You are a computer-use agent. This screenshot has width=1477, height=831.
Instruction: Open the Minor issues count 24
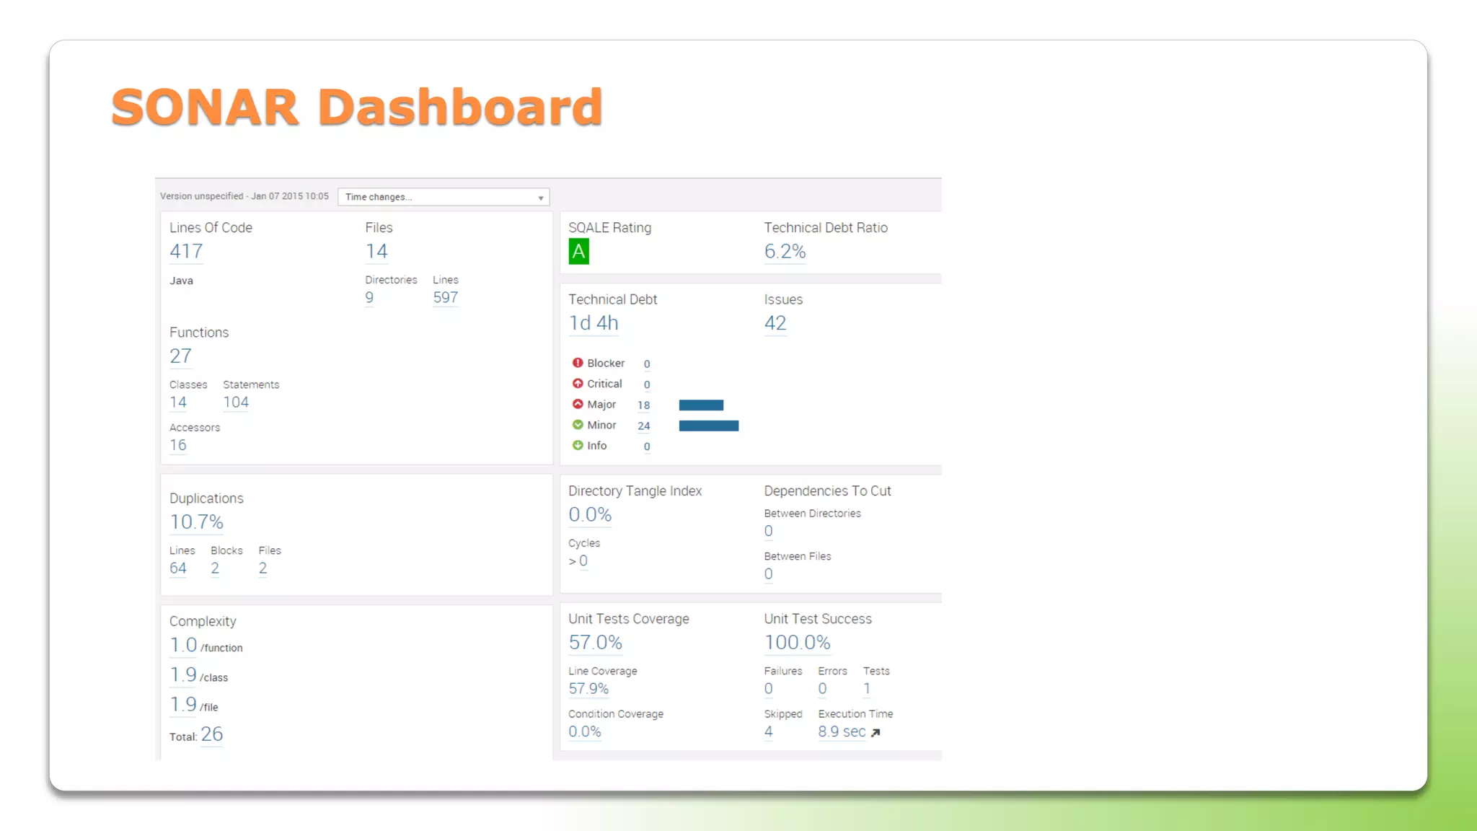click(x=644, y=426)
